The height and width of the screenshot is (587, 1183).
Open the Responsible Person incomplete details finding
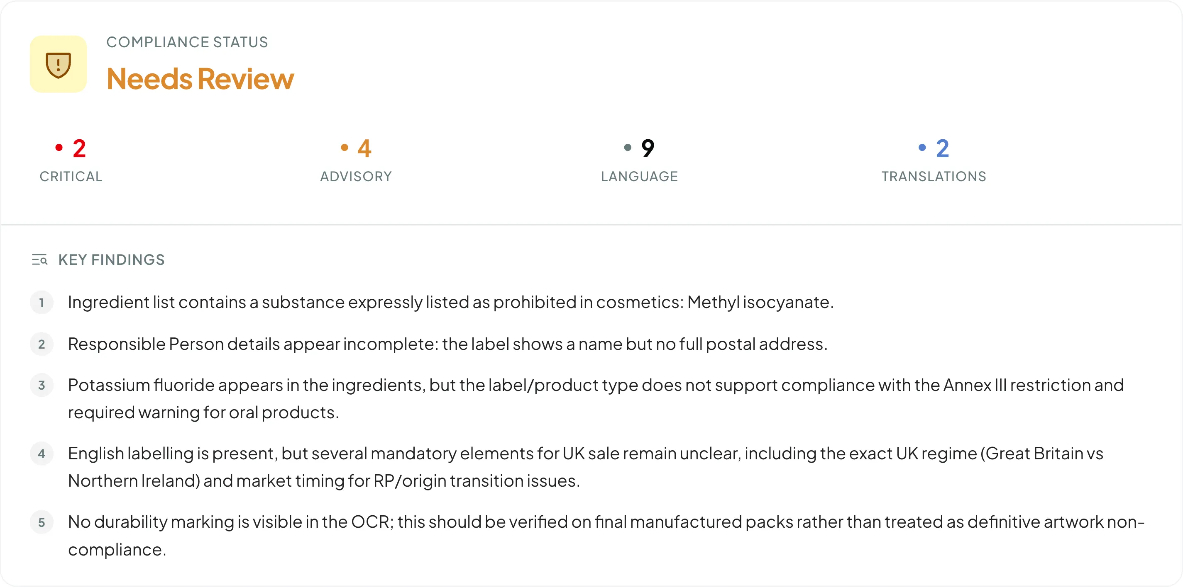pyautogui.click(x=447, y=344)
